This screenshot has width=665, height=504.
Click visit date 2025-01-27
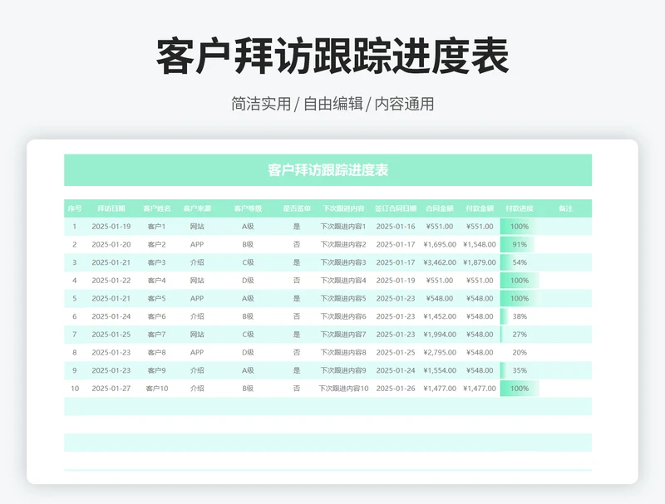pyautogui.click(x=111, y=389)
